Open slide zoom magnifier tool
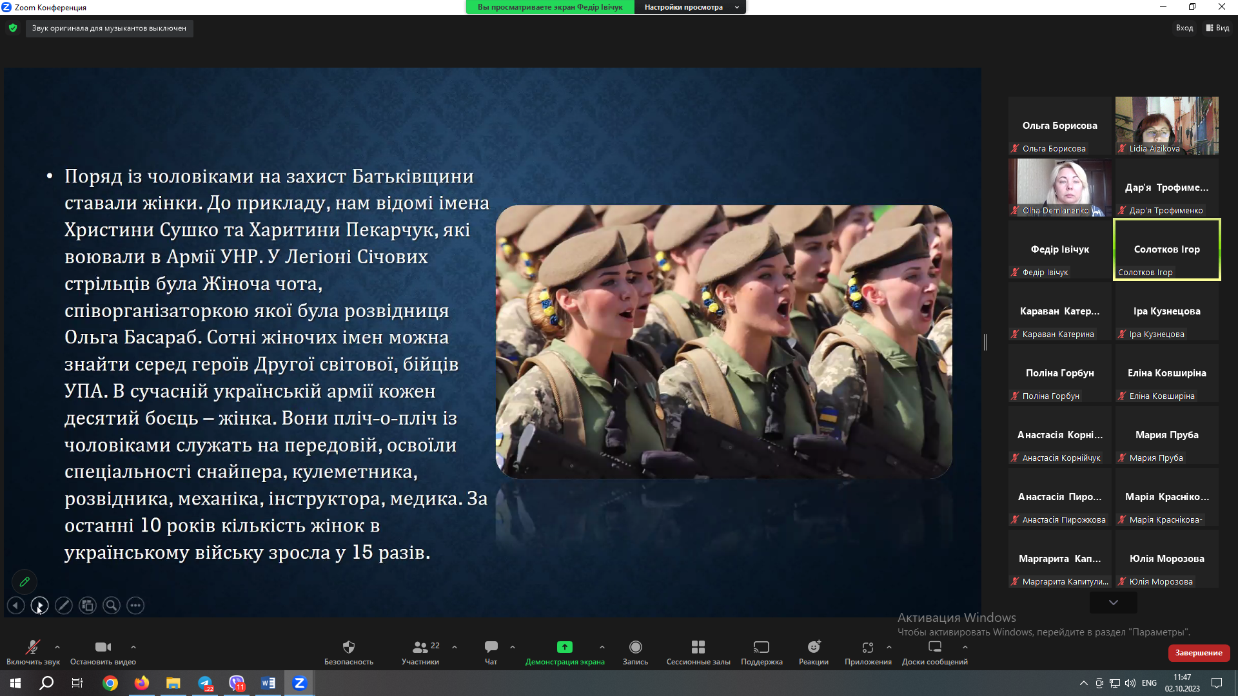 tap(112, 605)
